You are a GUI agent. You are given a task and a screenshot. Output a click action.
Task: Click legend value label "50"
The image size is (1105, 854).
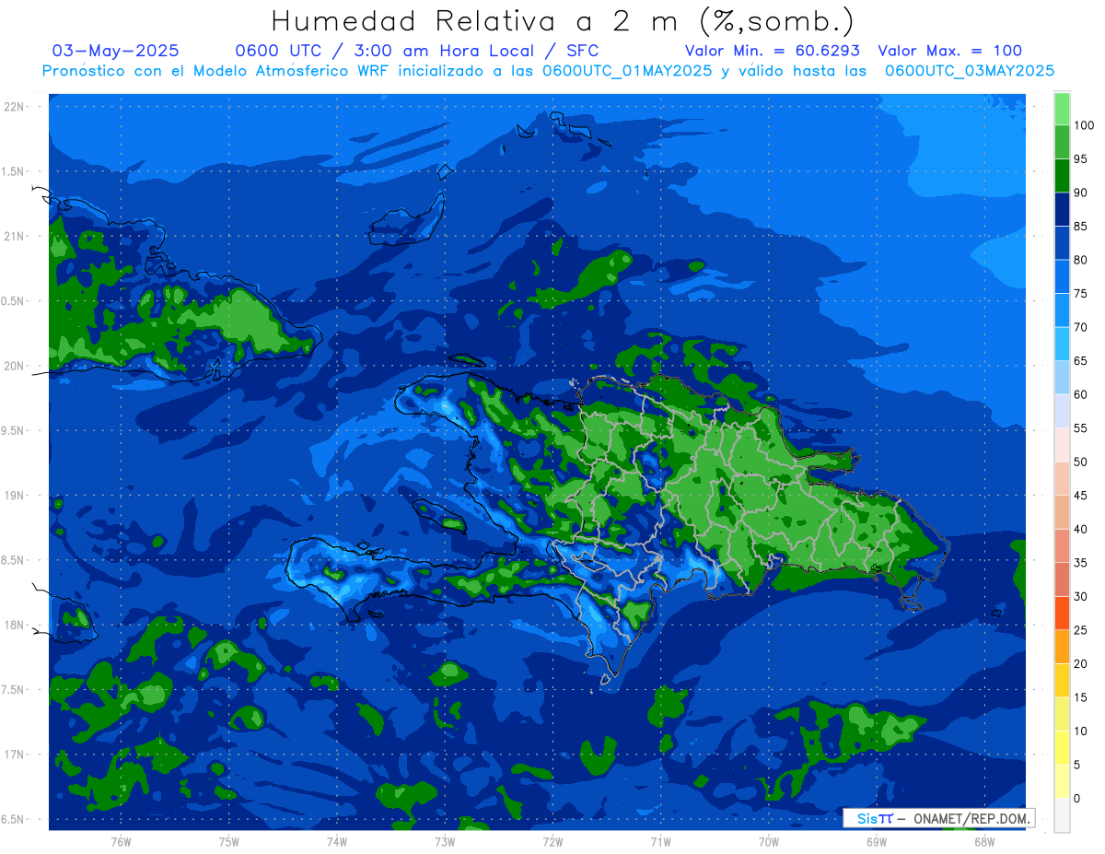1080,462
